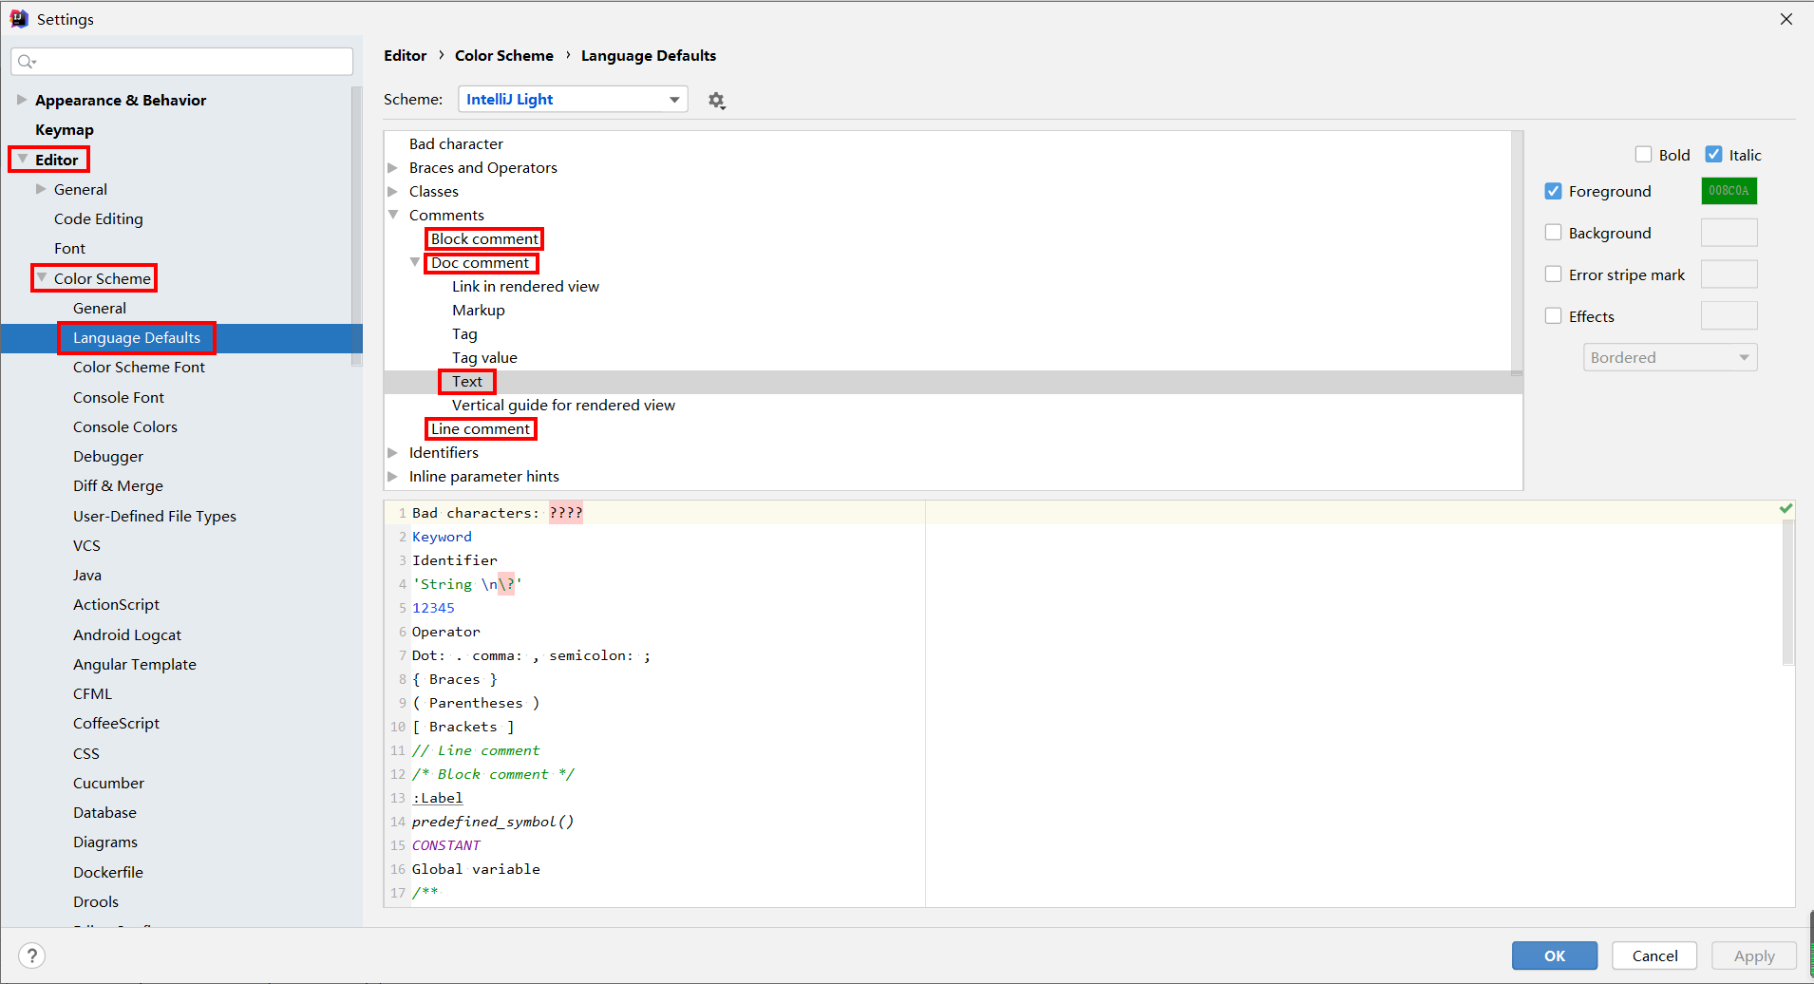Screen dimensions: 1814x984
Task: Click '// Line comment' in preview
Action: pos(476,750)
